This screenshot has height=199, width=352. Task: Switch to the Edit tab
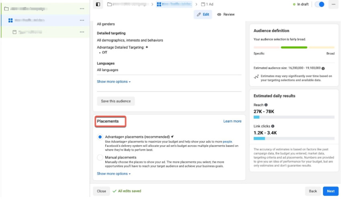pos(203,14)
